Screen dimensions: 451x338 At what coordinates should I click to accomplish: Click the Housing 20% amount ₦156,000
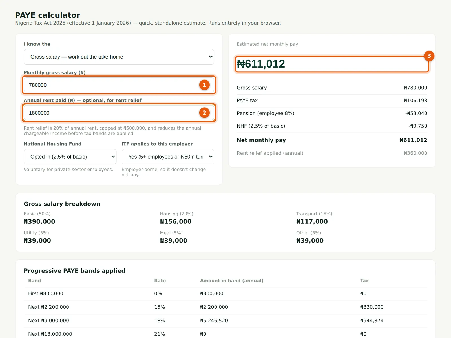click(x=176, y=221)
